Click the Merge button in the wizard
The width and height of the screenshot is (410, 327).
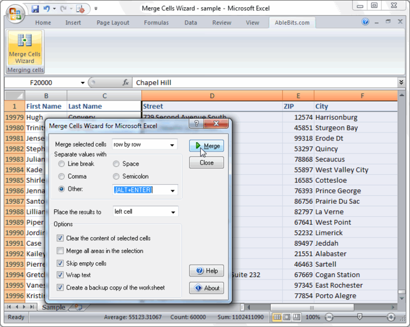coord(207,145)
